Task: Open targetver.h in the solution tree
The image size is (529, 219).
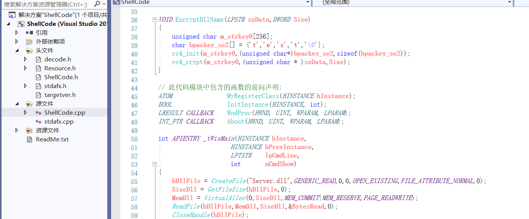Action: [x=60, y=95]
